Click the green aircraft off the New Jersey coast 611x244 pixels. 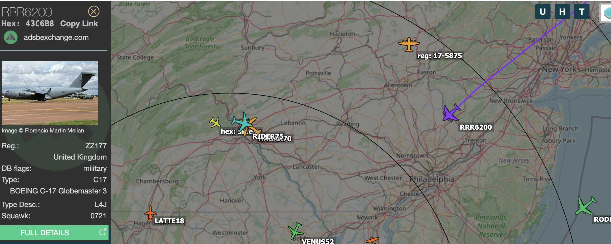pos(586,206)
